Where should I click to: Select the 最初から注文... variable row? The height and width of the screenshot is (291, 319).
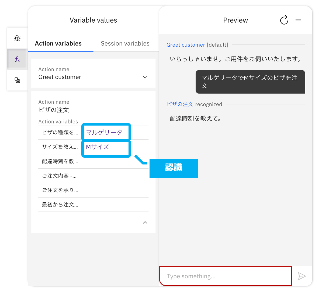(x=93, y=205)
